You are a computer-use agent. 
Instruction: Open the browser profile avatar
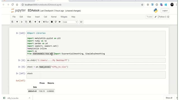coord(172,5)
